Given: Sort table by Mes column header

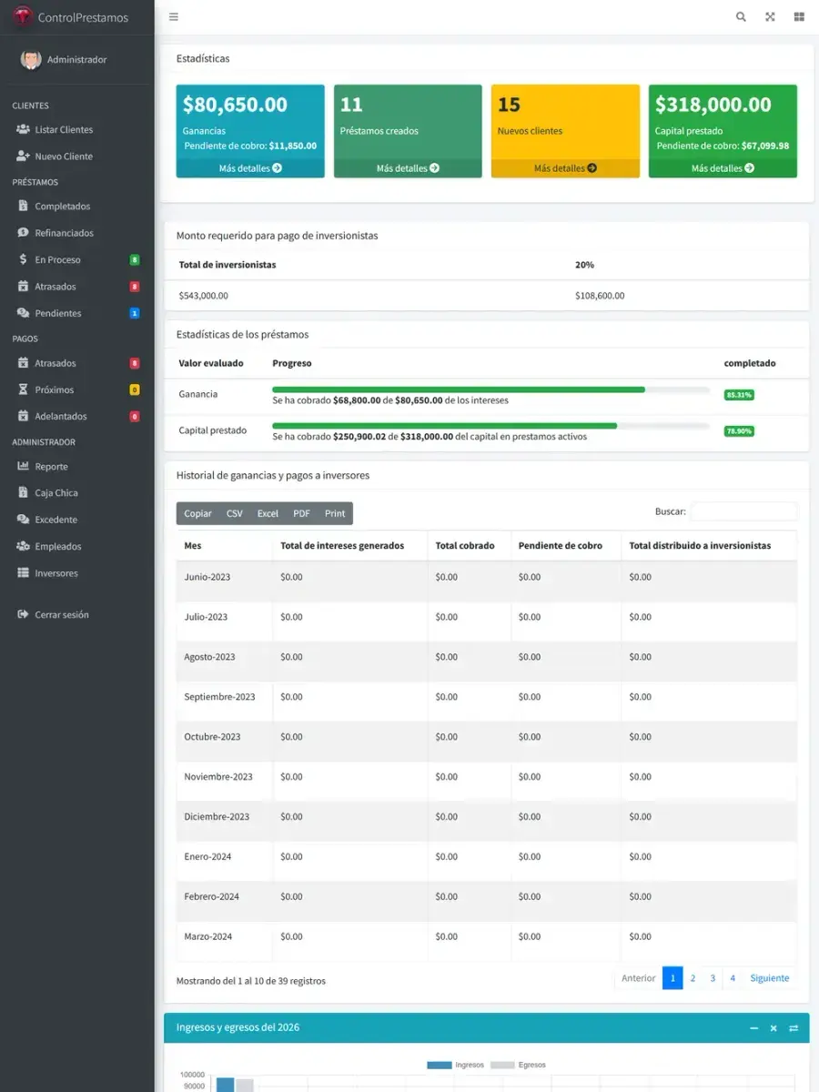Looking at the screenshot, I should [x=224, y=546].
